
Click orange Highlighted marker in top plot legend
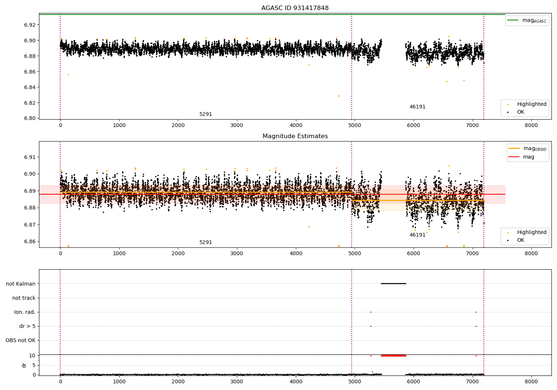pyautogui.click(x=508, y=104)
